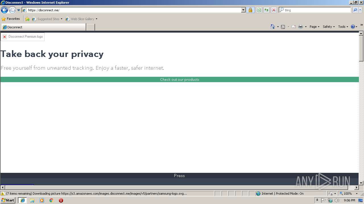This screenshot has height=204, width=364.
Task: Run search with the magnifier button
Action: click(x=355, y=10)
